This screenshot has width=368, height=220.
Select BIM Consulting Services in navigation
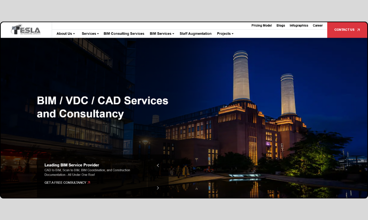pos(124,34)
